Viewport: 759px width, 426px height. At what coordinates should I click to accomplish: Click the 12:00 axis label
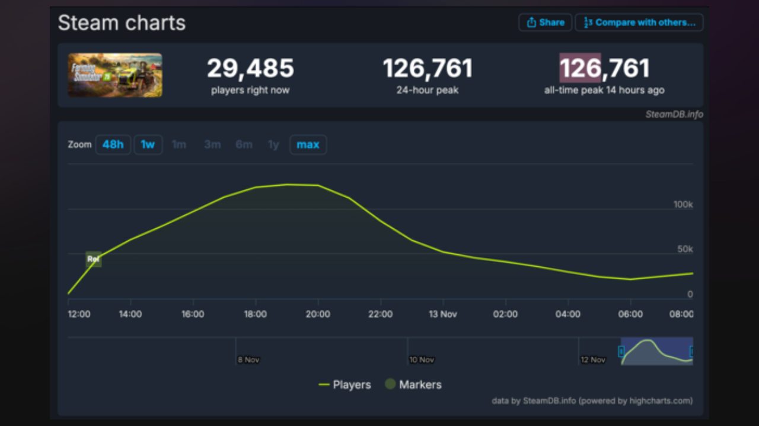pos(79,314)
